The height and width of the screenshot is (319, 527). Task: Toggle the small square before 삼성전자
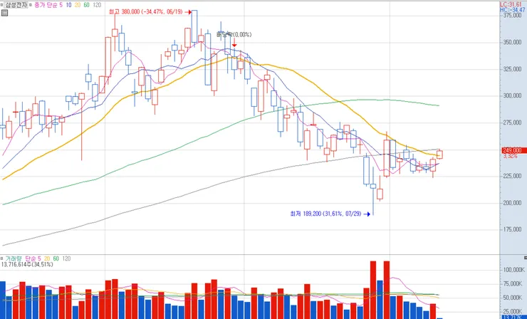(x=2, y=6)
